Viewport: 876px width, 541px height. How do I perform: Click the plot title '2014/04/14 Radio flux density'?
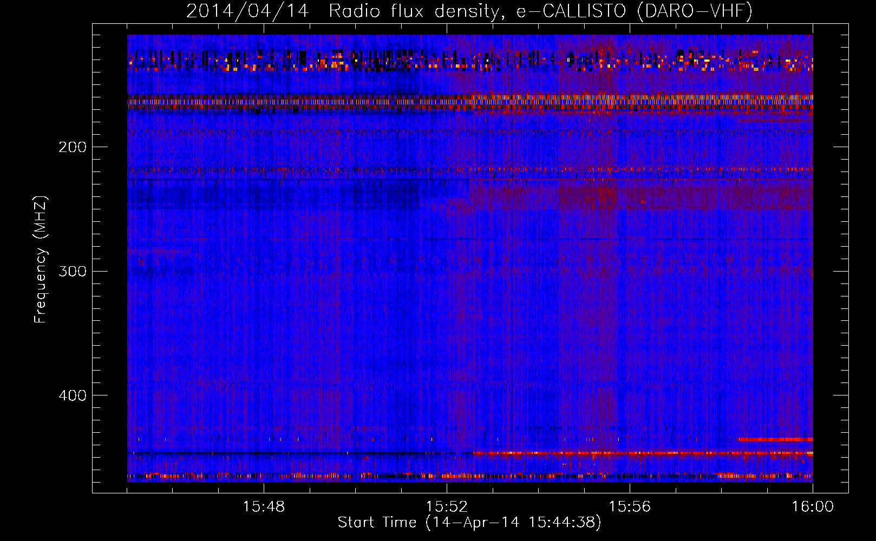pyautogui.click(x=469, y=11)
